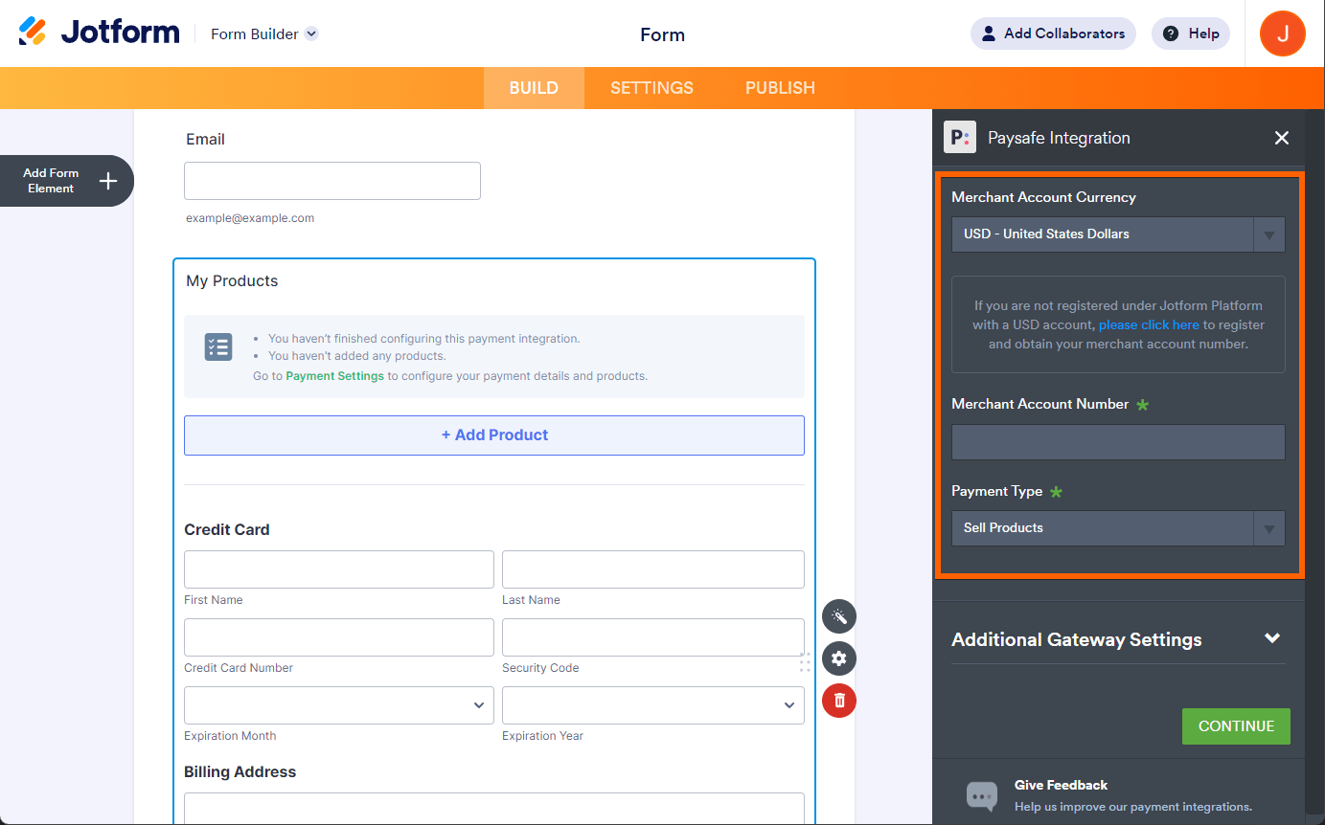Viewport: 1325px width, 825px height.
Task: Open payment field gear settings
Action: [839, 658]
